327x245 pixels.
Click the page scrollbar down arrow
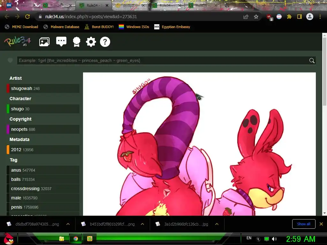coord(324,213)
